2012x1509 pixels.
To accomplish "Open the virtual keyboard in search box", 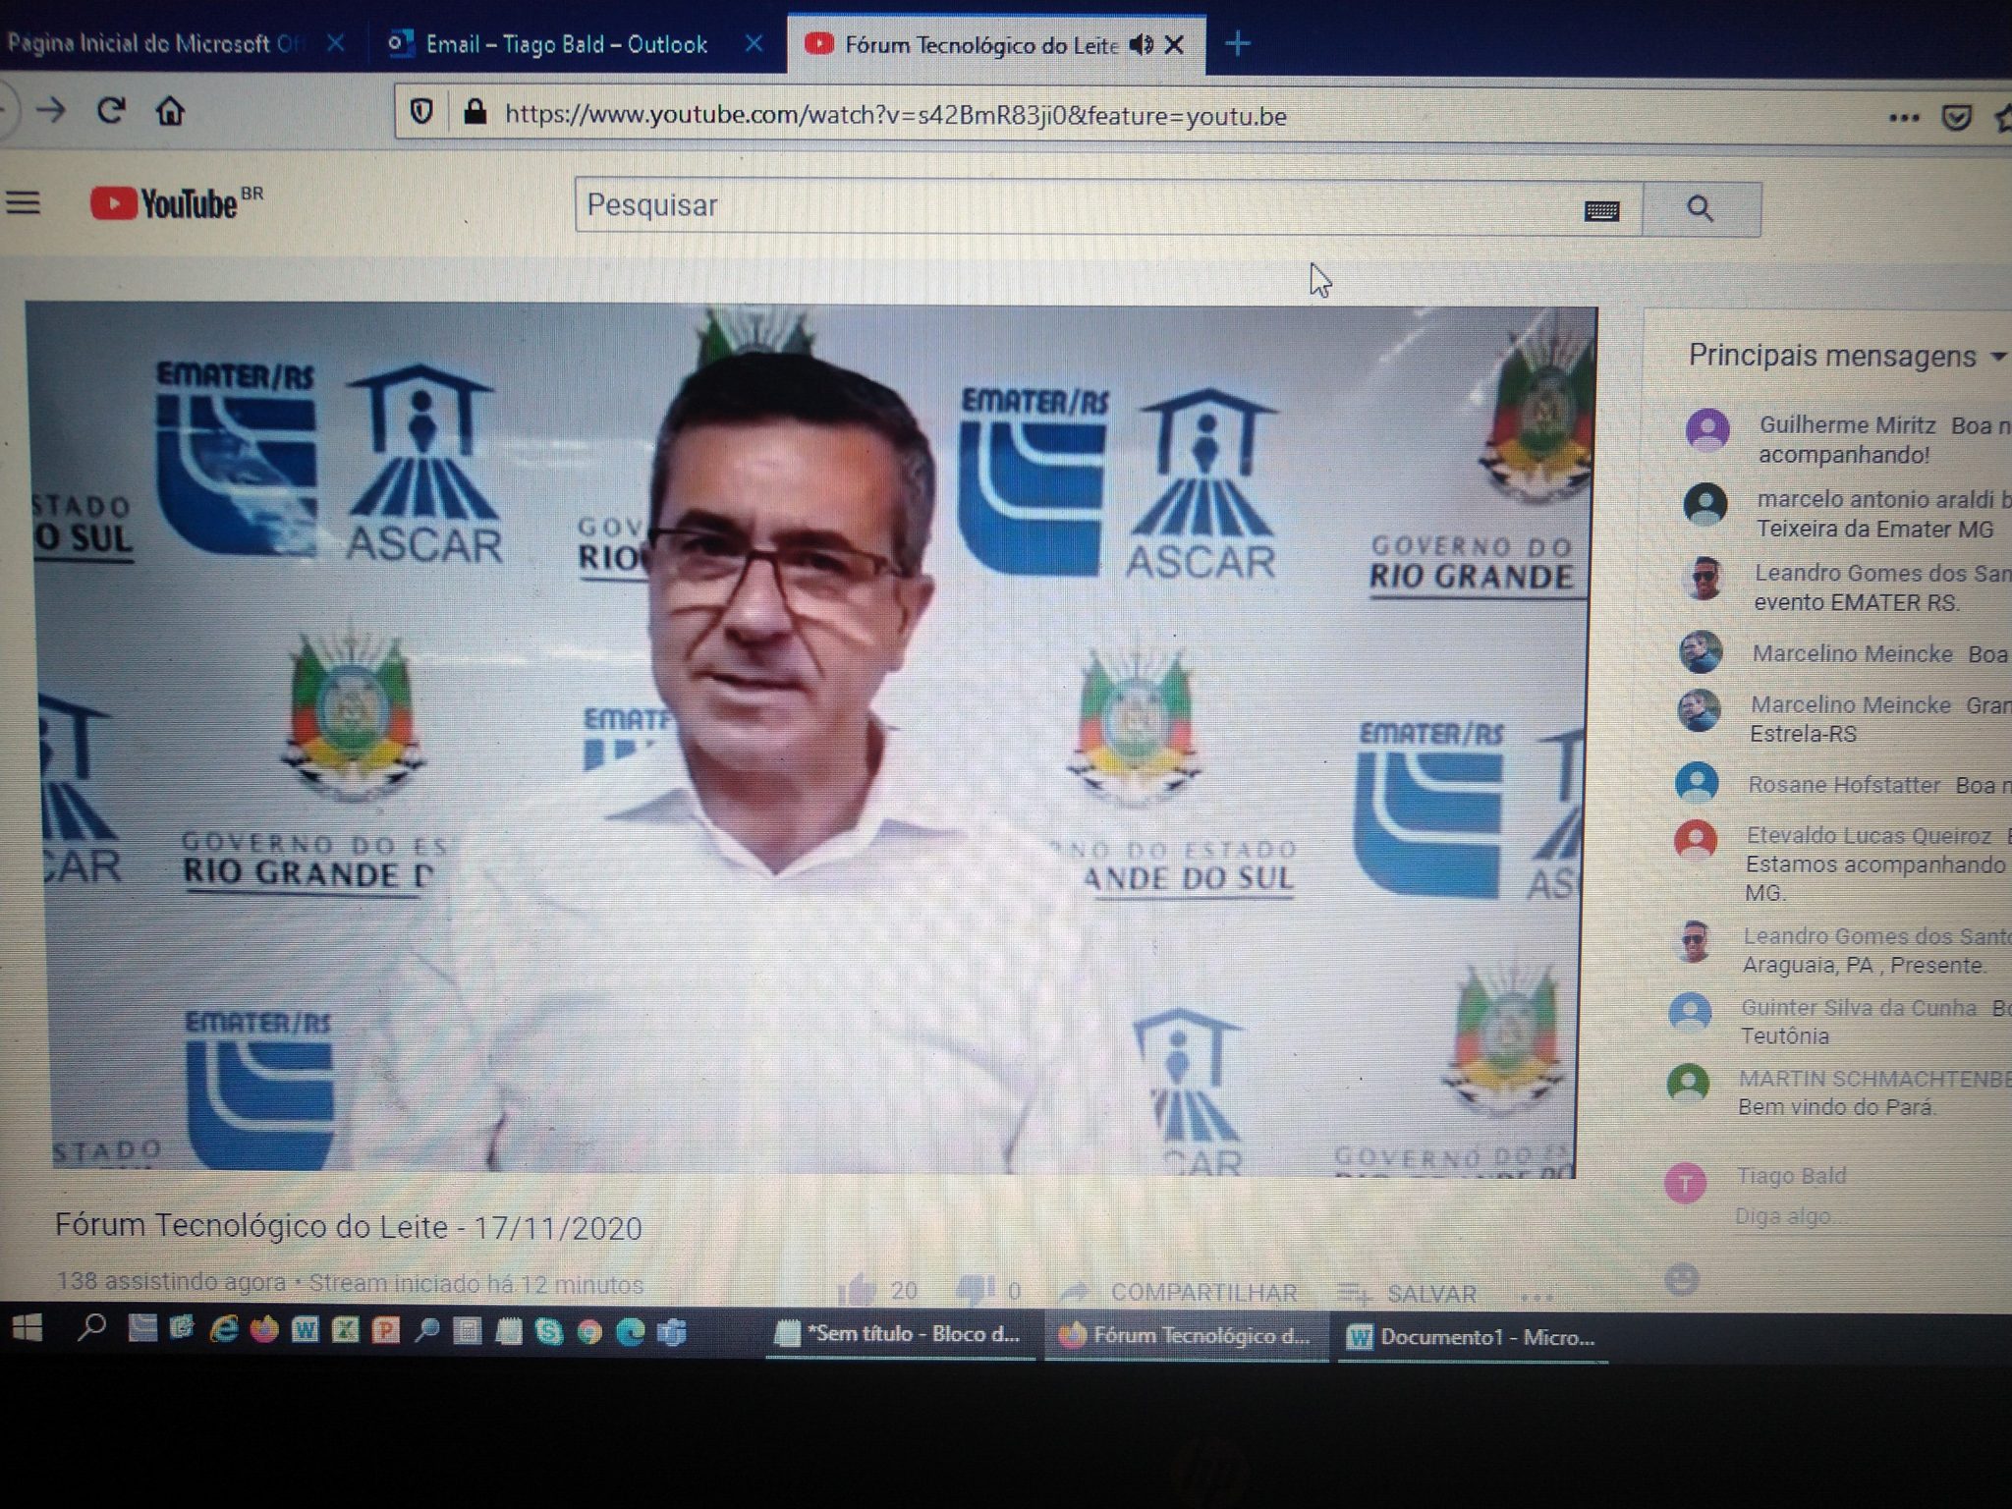I will click(1601, 210).
